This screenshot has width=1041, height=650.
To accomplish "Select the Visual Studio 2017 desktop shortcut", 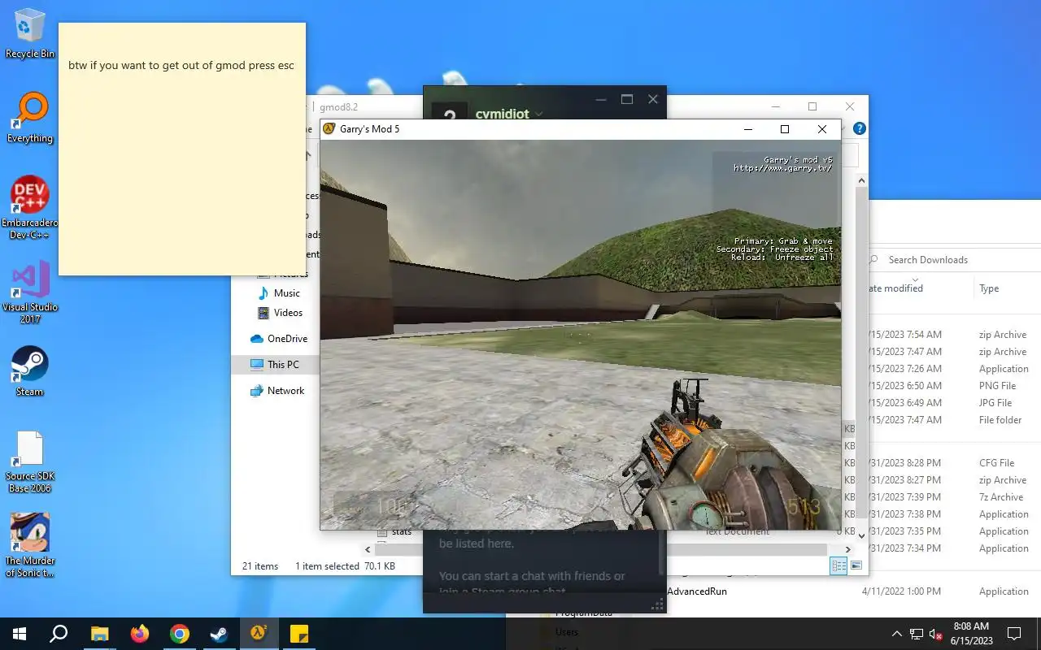I will point(29,292).
